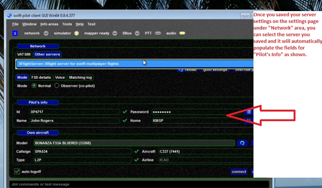Click the dot commands text message field

coord(139,184)
